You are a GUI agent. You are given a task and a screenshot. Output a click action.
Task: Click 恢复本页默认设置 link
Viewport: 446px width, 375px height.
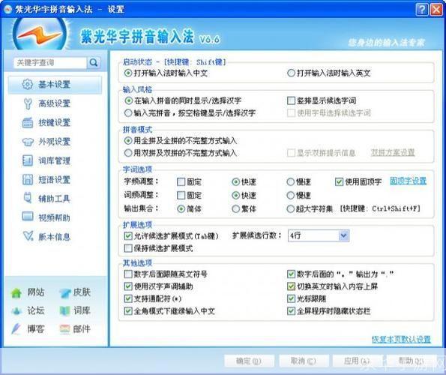[401, 339]
